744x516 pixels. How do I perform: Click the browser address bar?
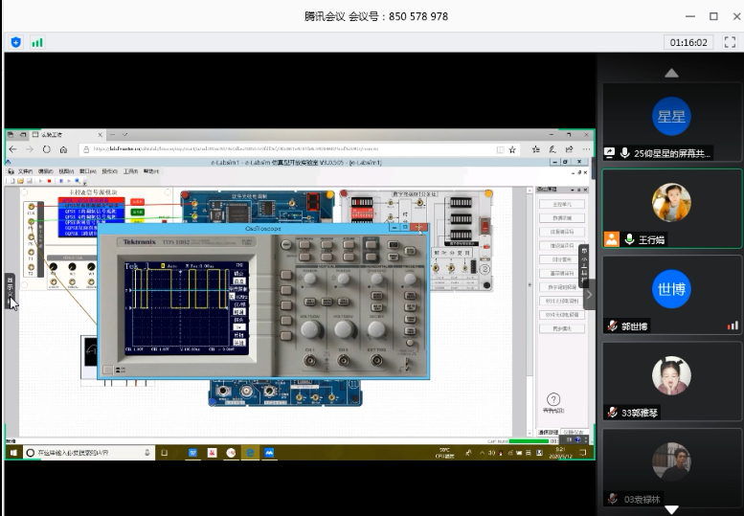[287, 149]
